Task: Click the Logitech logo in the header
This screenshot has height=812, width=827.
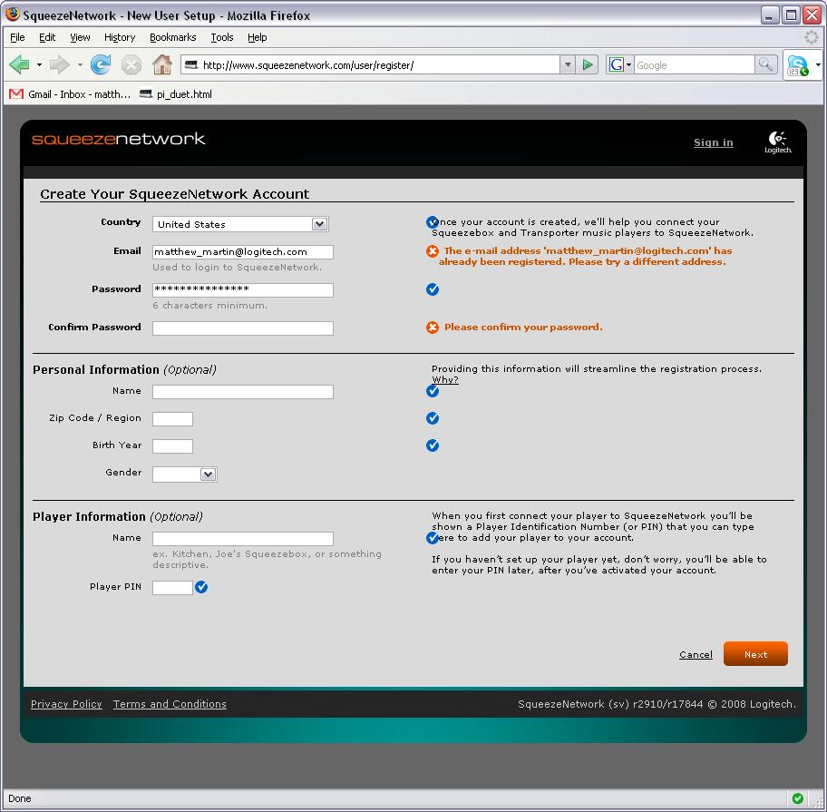Action: point(778,142)
